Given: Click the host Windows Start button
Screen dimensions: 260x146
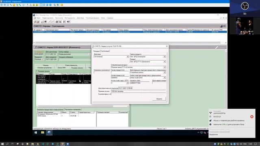Looking at the screenshot, I should 2,144.
